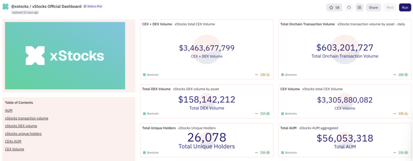Click the star icon with 58 favorites

coord(334,8)
